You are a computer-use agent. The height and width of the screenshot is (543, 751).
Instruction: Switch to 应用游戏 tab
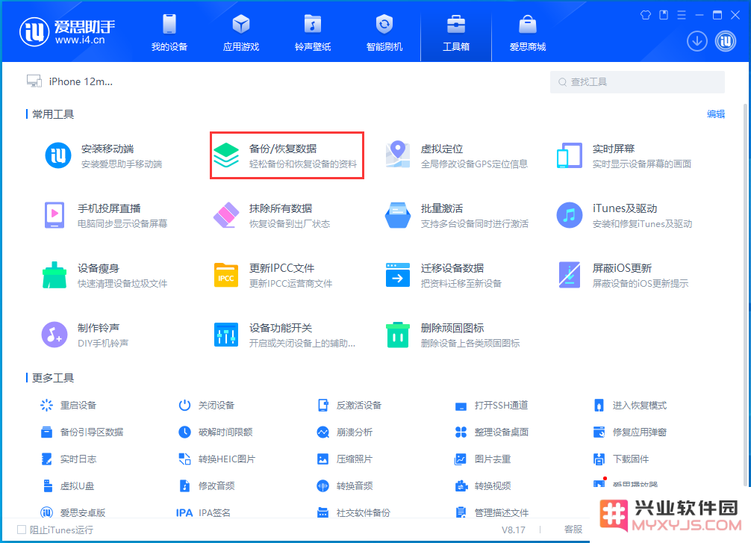coord(241,33)
